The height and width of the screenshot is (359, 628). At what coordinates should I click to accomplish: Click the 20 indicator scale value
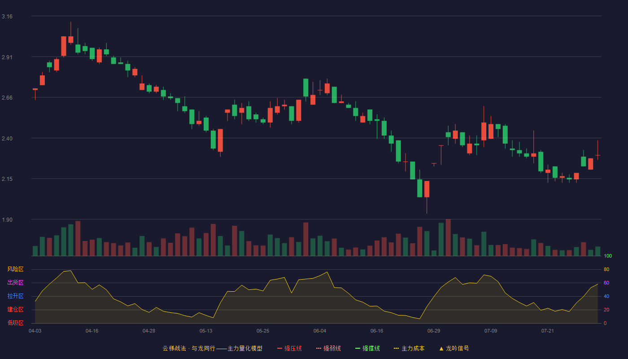(x=606, y=310)
